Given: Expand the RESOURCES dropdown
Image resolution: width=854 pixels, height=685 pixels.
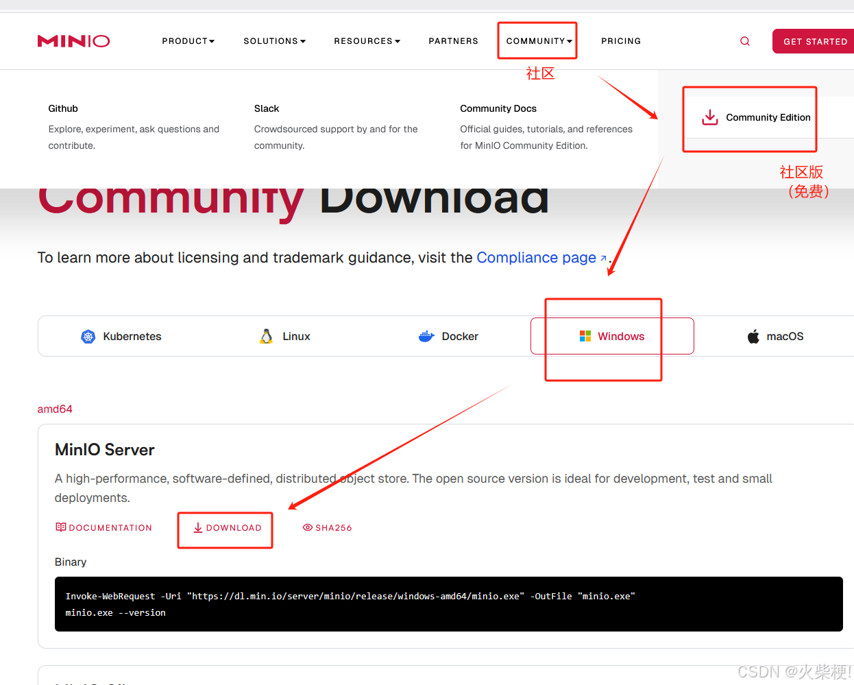Looking at the screenshot, I should click(x=367, y=41).
